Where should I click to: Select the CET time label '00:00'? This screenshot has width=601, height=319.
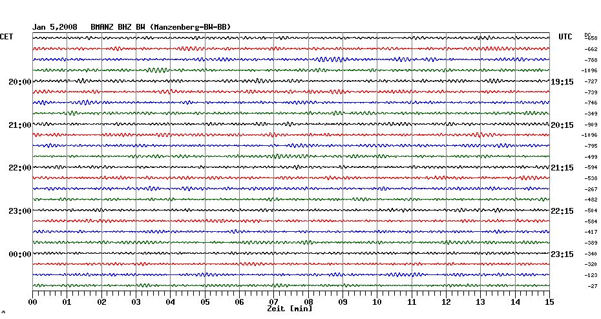click(x=20, y=254)
